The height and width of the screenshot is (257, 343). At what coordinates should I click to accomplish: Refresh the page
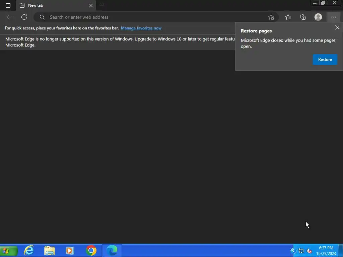tap(24, 17)
